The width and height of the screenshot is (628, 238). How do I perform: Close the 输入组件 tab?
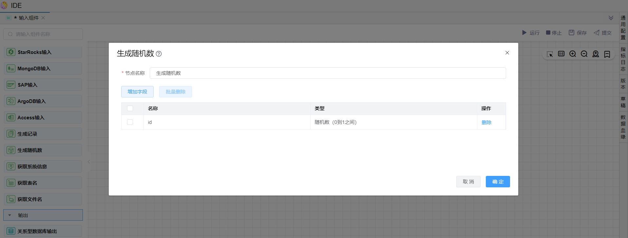click(x=43, y=18)
